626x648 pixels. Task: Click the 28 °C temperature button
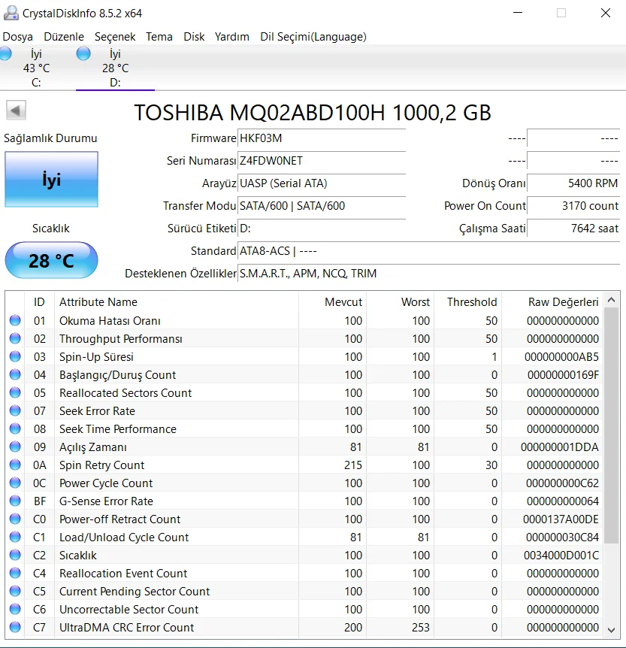pyautogui.click(x=51, y=261)
